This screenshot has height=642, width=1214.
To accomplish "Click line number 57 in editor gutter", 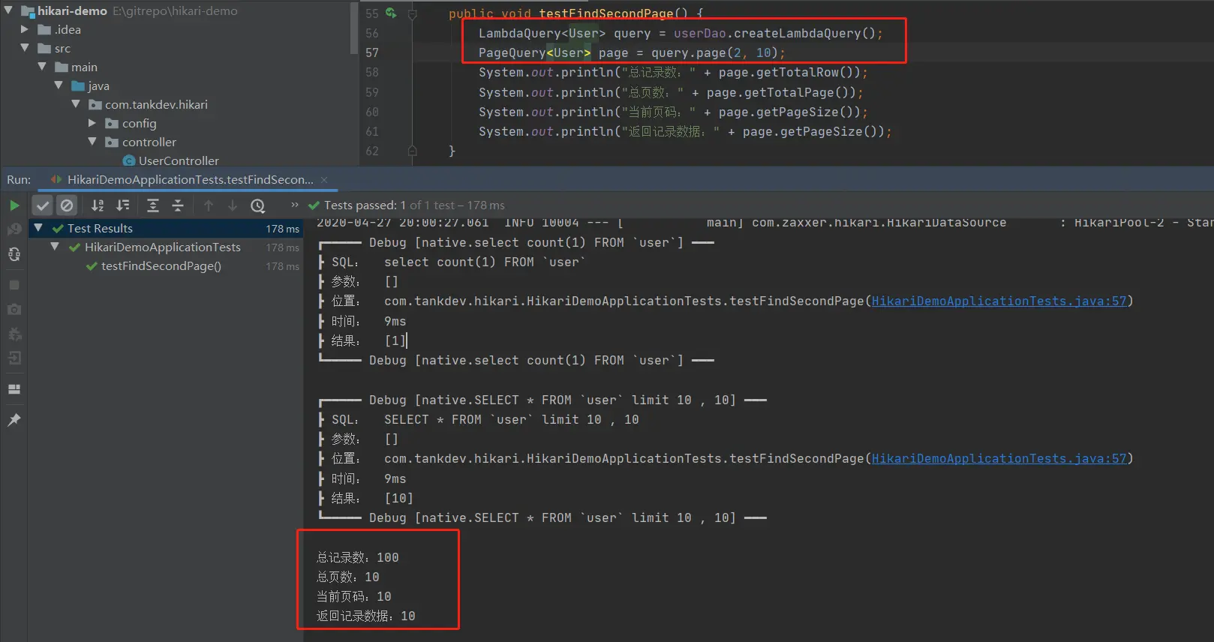I will point(372,52).
